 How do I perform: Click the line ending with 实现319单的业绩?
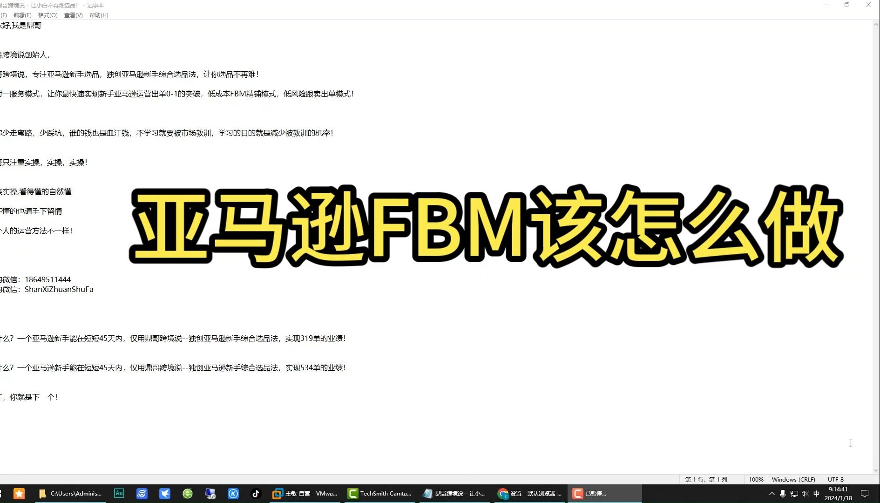point(173,338)
